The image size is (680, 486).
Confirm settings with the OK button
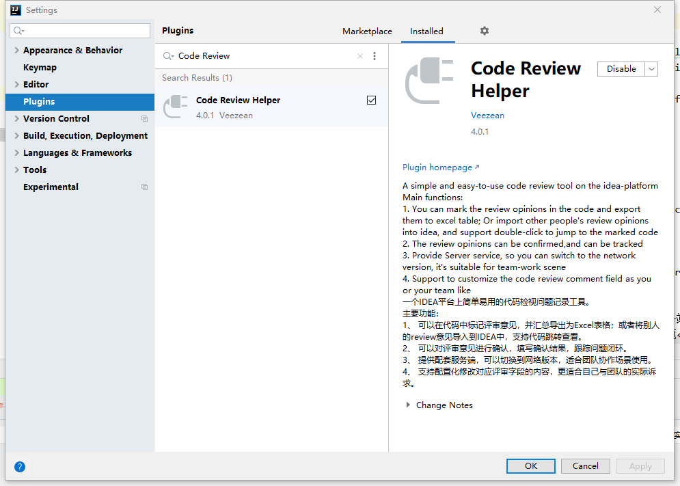[531, 466]
